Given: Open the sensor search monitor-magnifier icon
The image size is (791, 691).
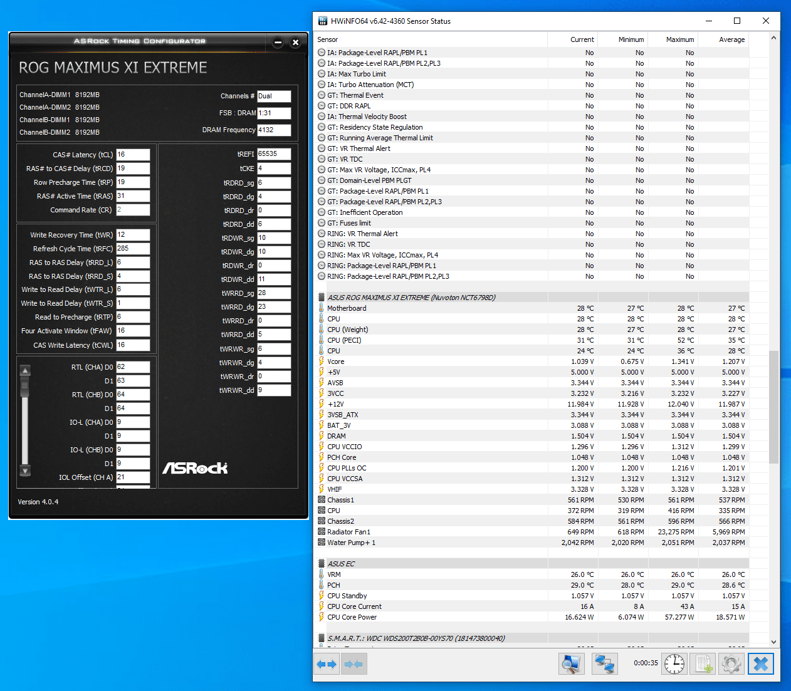Looking at the screenshot, I should pyautogui.click(x=572, y=663).
